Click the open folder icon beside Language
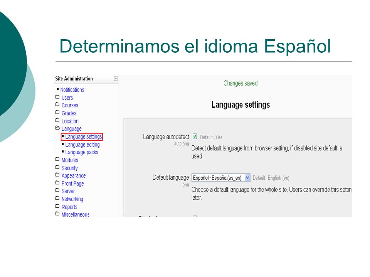 [x=57, y=128]
